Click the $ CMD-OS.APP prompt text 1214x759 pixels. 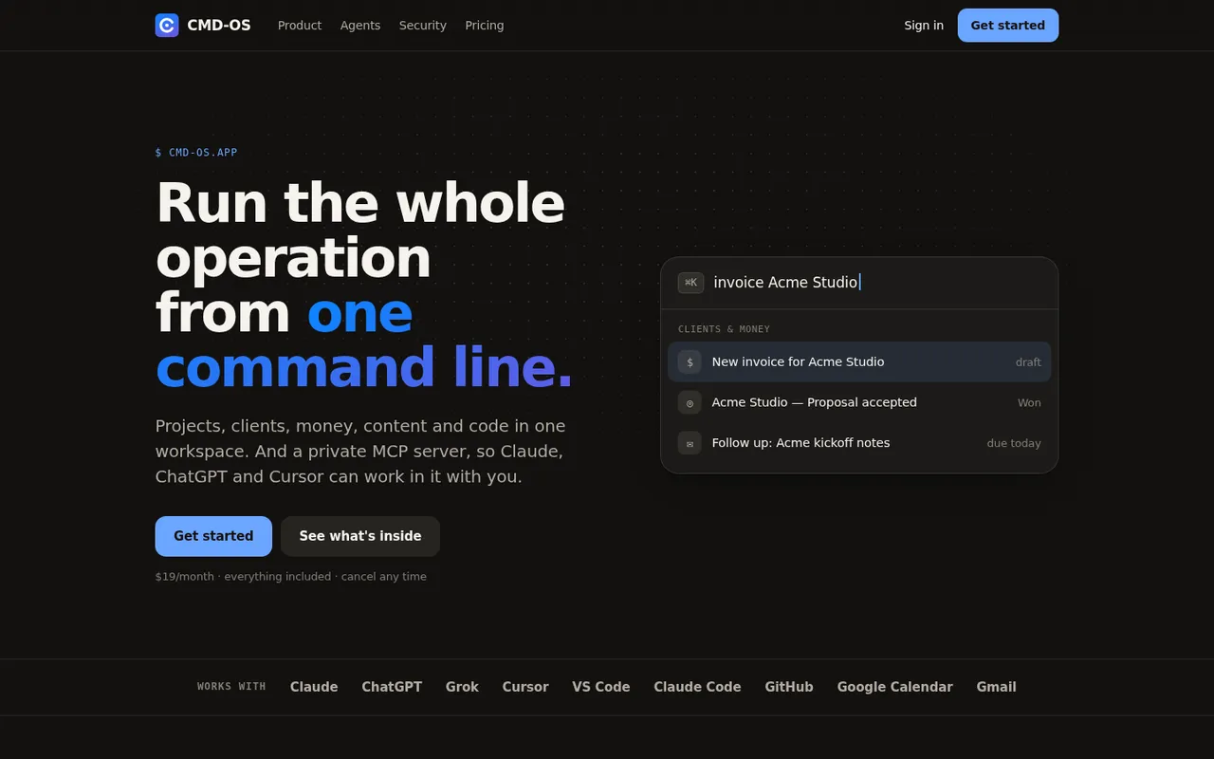coord(196,153)
